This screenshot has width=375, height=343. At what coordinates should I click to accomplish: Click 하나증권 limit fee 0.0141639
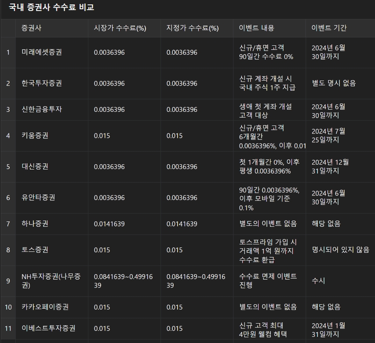(197, 224)
